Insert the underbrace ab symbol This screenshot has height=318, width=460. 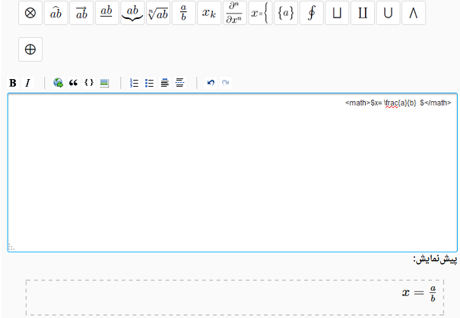click(132, 13)
